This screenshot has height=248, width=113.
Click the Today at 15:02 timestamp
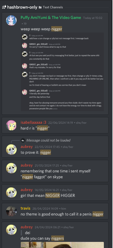93,18
